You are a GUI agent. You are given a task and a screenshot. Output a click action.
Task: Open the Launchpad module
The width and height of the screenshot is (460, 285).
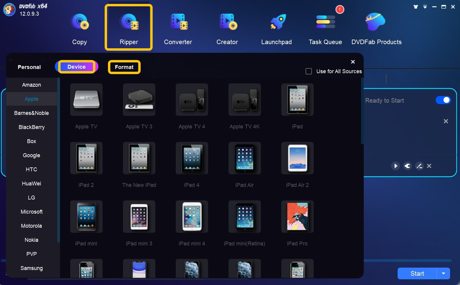tap(276, 29)
